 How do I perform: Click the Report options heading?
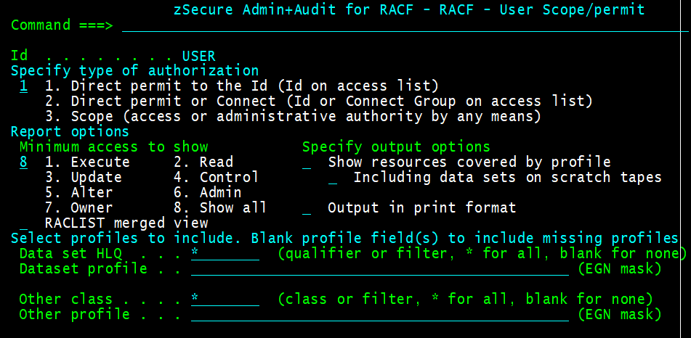tap(70, 131)
